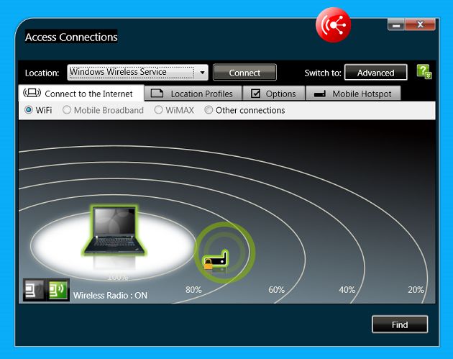This screenshot has height=359, width=453.
Task: Click the locked wireless router icon
Action: tap(216, 260)
